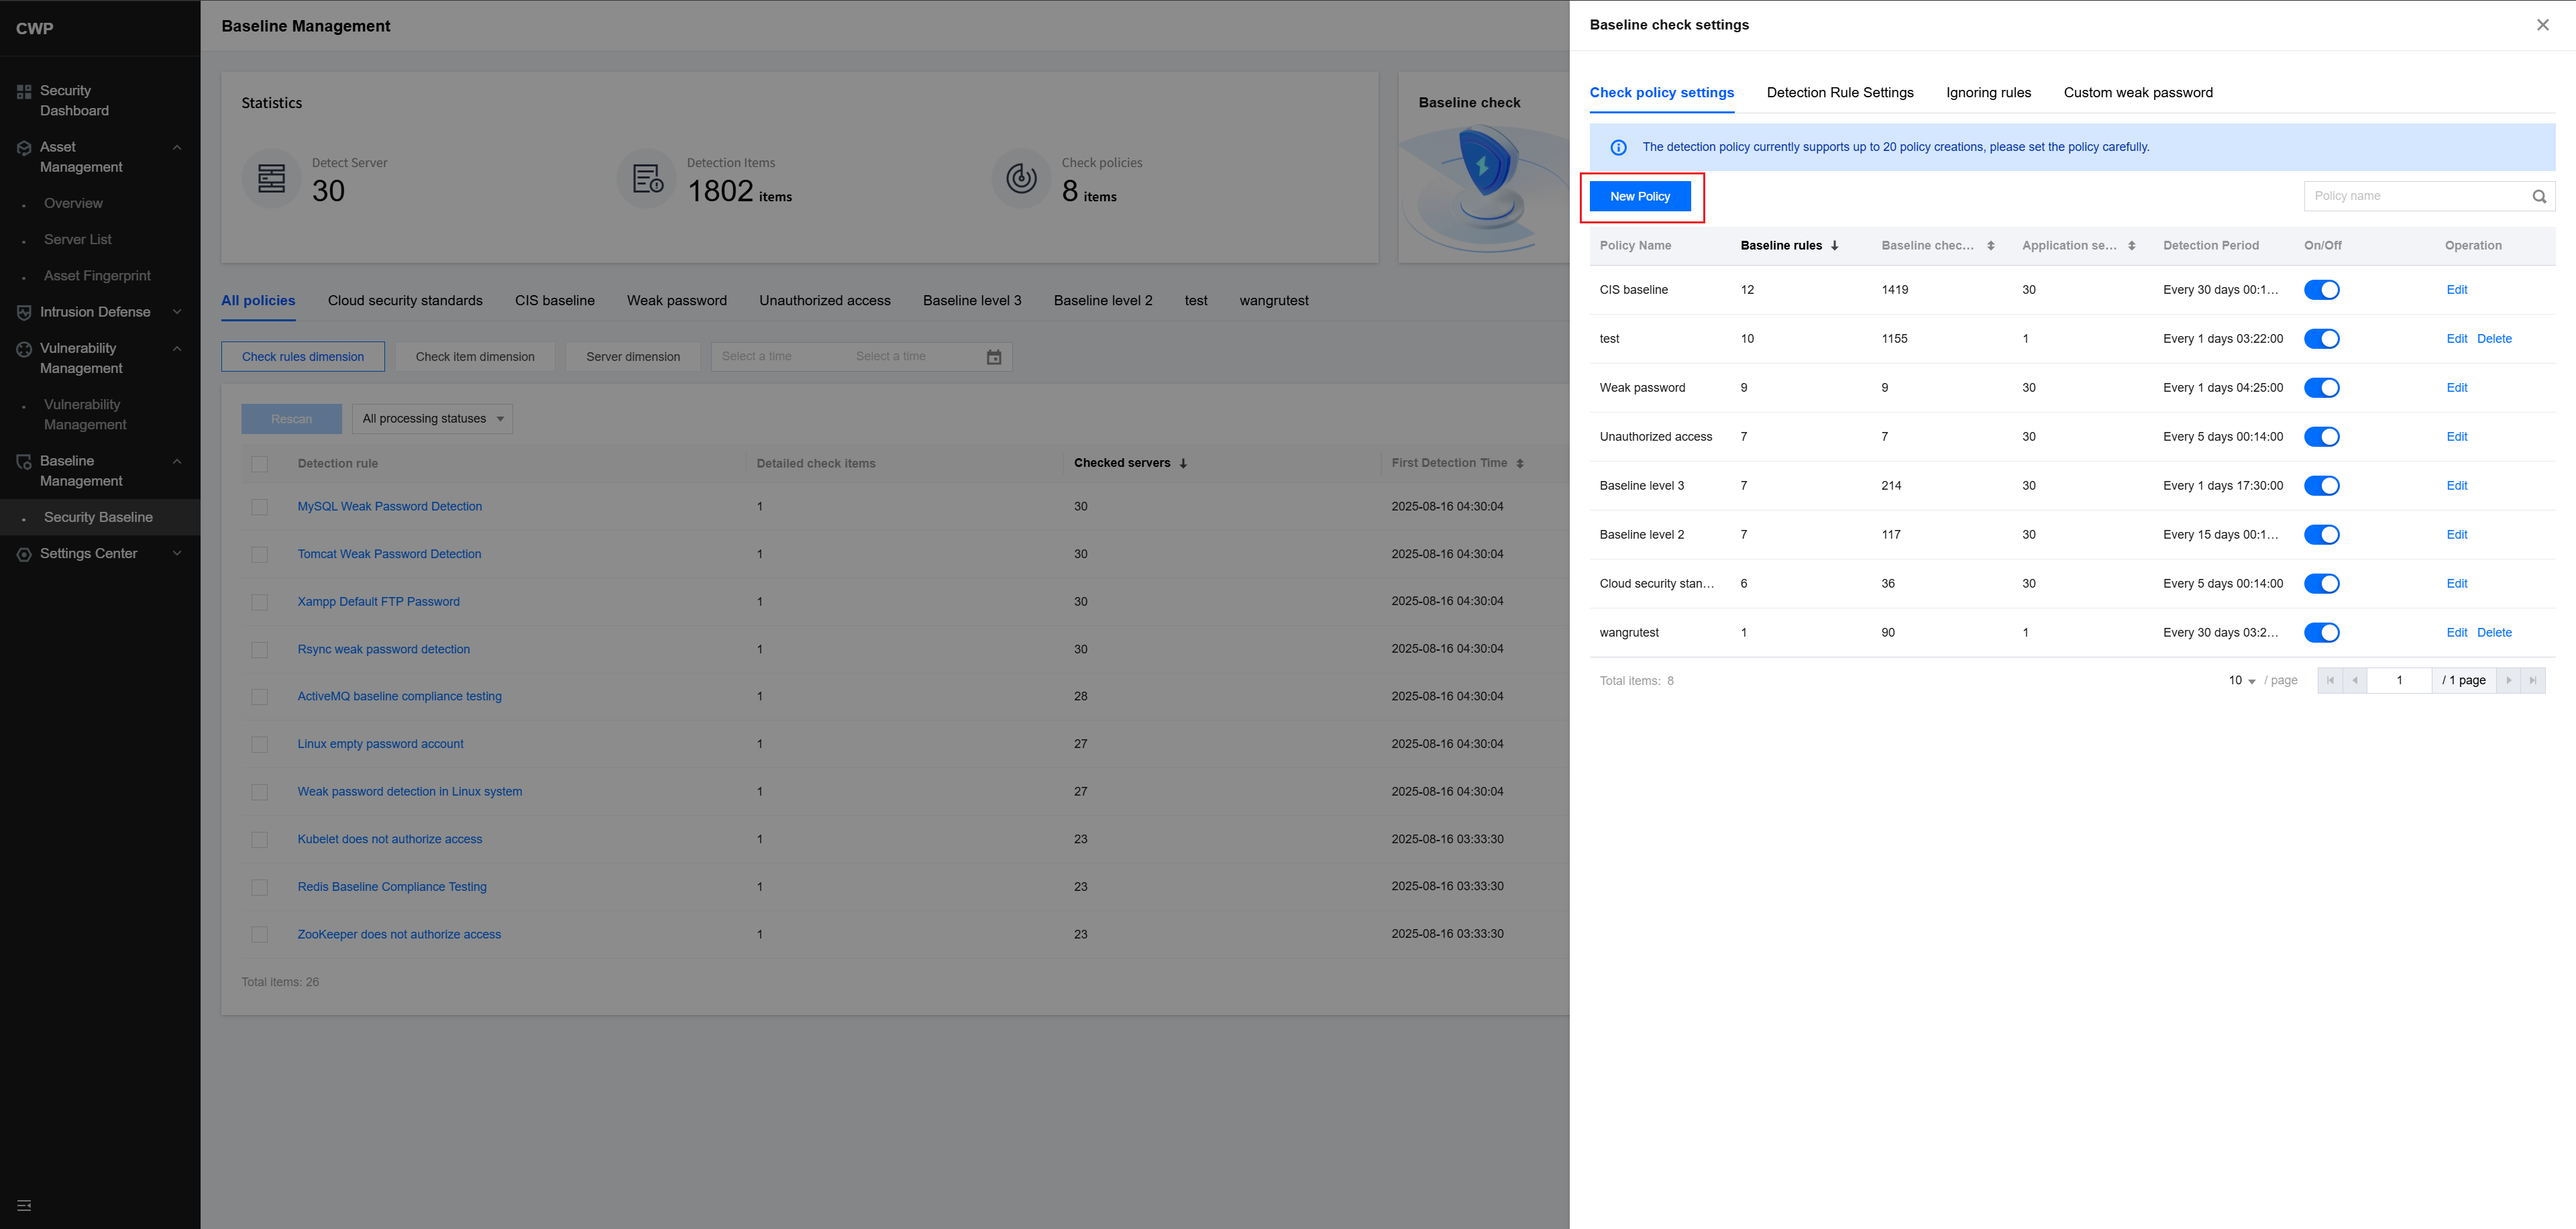Click the Detection Items statistics icon

pyautogui.click(x=647, y=179)
